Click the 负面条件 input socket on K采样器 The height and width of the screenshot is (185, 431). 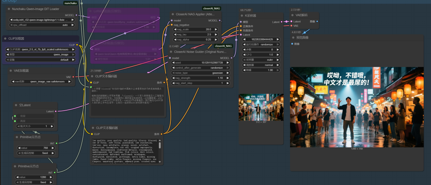(241, 30)
